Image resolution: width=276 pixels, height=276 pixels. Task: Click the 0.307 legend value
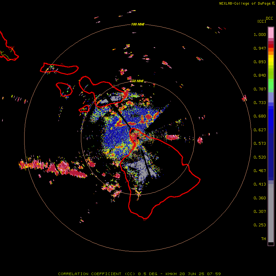point(260,212)
